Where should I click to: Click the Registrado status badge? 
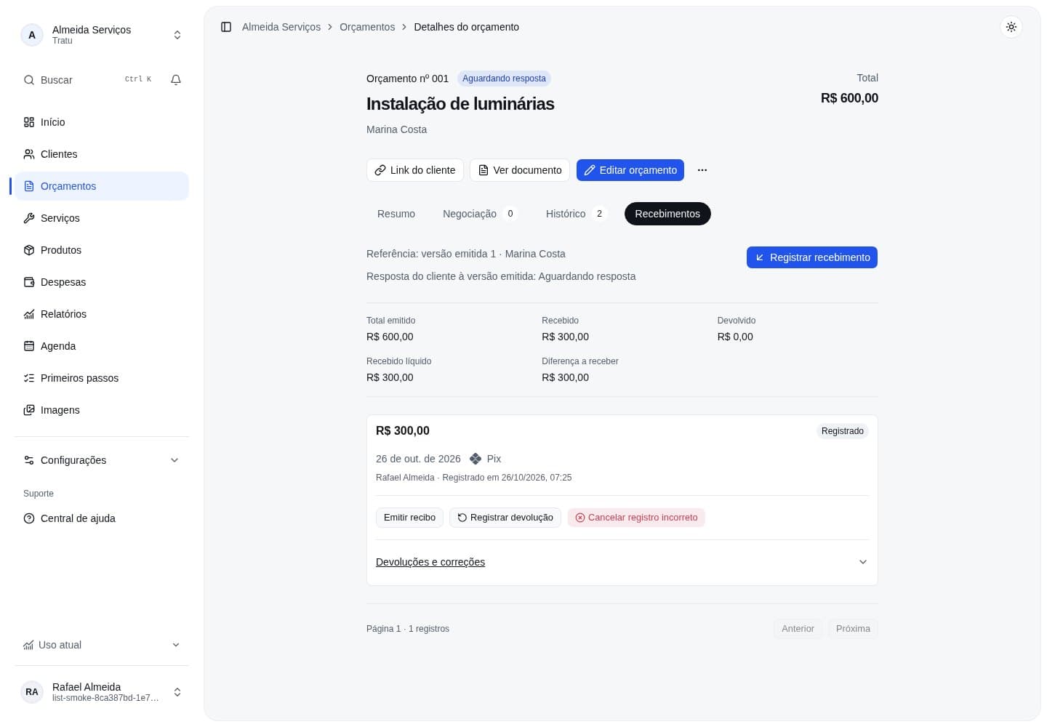pyautogui.click(x=843, y=431)
